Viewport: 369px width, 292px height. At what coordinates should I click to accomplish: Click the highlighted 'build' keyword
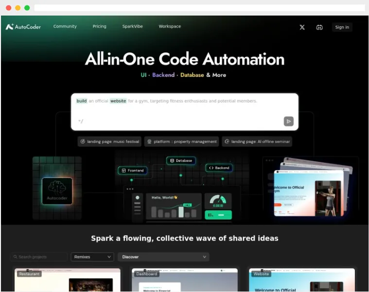point(82,101)
